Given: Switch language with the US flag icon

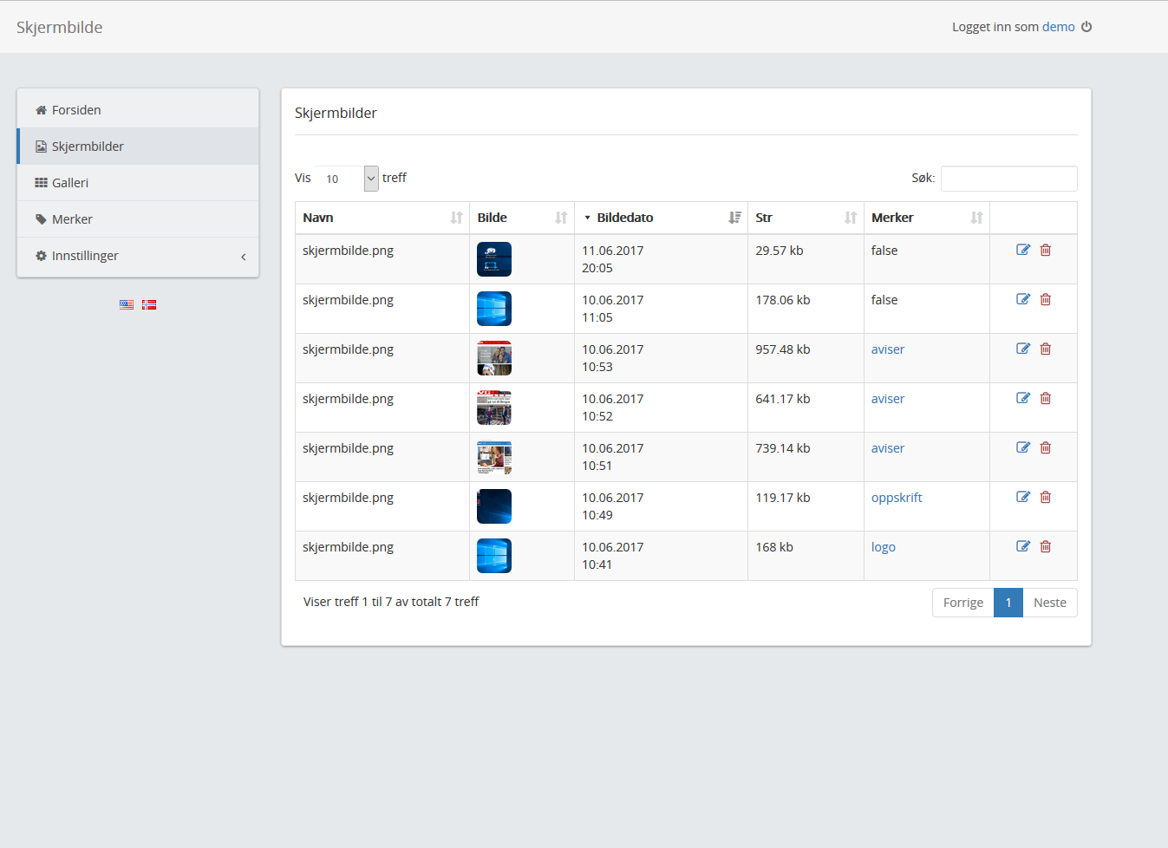Looking at the screenshot, I should (x=127, y=304).
